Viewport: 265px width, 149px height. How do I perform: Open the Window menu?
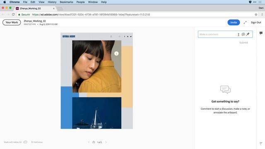point(93,2)
